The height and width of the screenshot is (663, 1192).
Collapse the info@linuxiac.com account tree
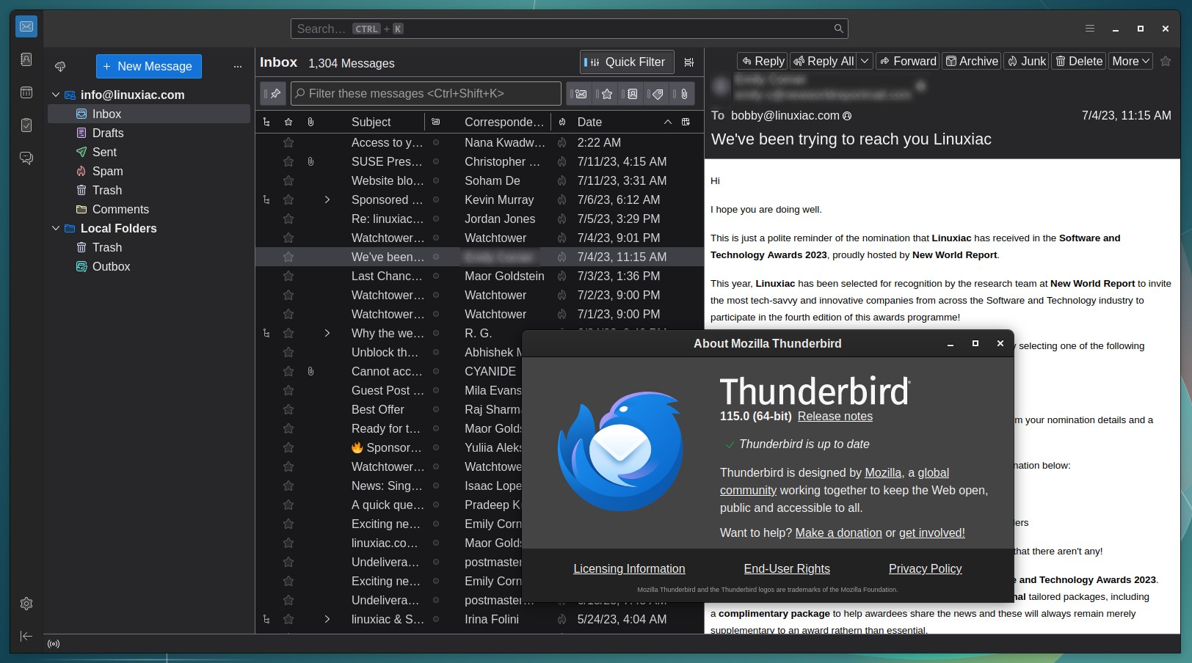point(56,95)
